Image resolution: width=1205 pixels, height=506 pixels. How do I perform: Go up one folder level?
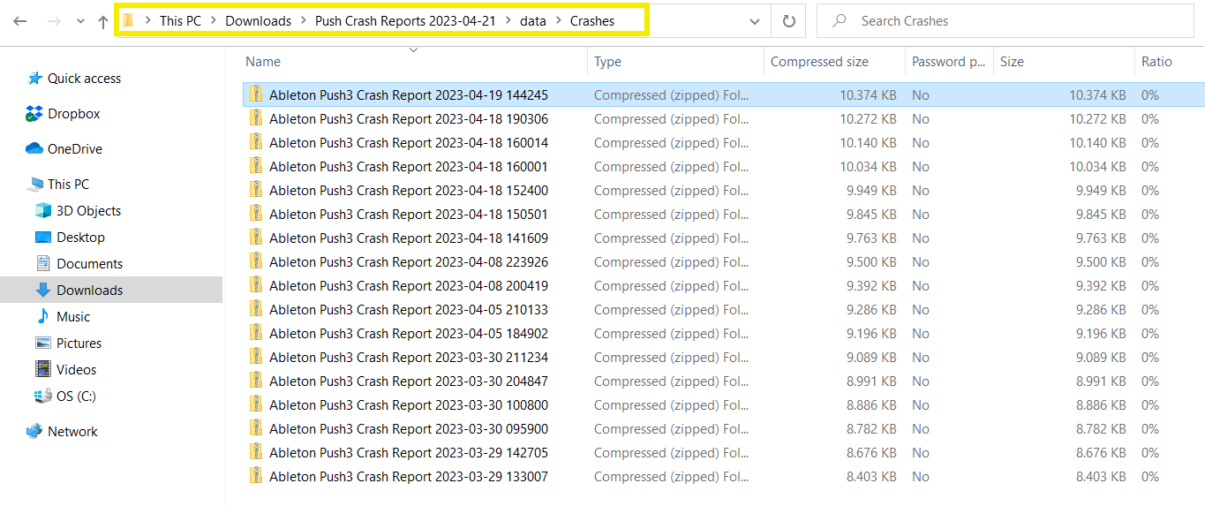click(102, 21)
